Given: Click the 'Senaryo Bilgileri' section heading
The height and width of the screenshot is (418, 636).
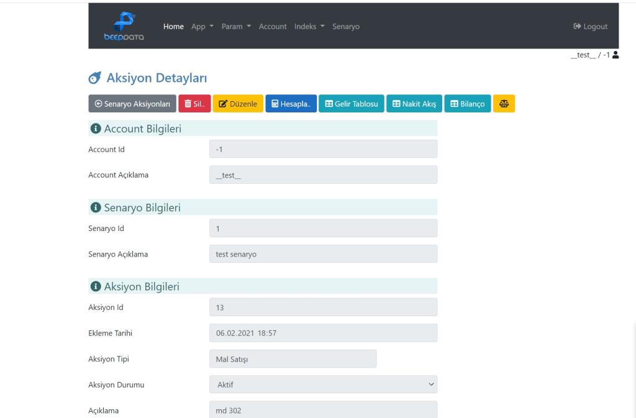Looking at the screenshot, I should pos(142,207).
